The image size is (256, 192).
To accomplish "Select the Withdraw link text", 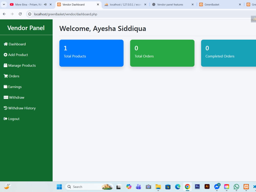I will point(17,98).
